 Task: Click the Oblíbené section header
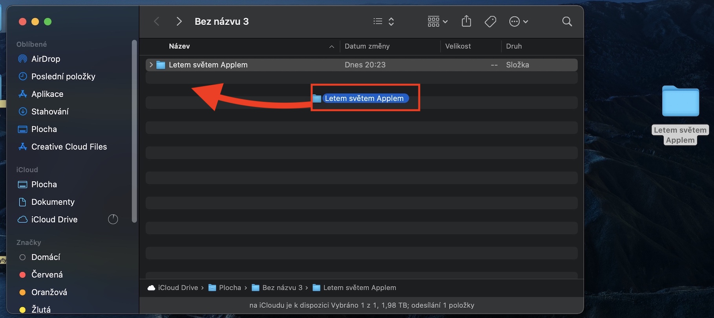31,44
